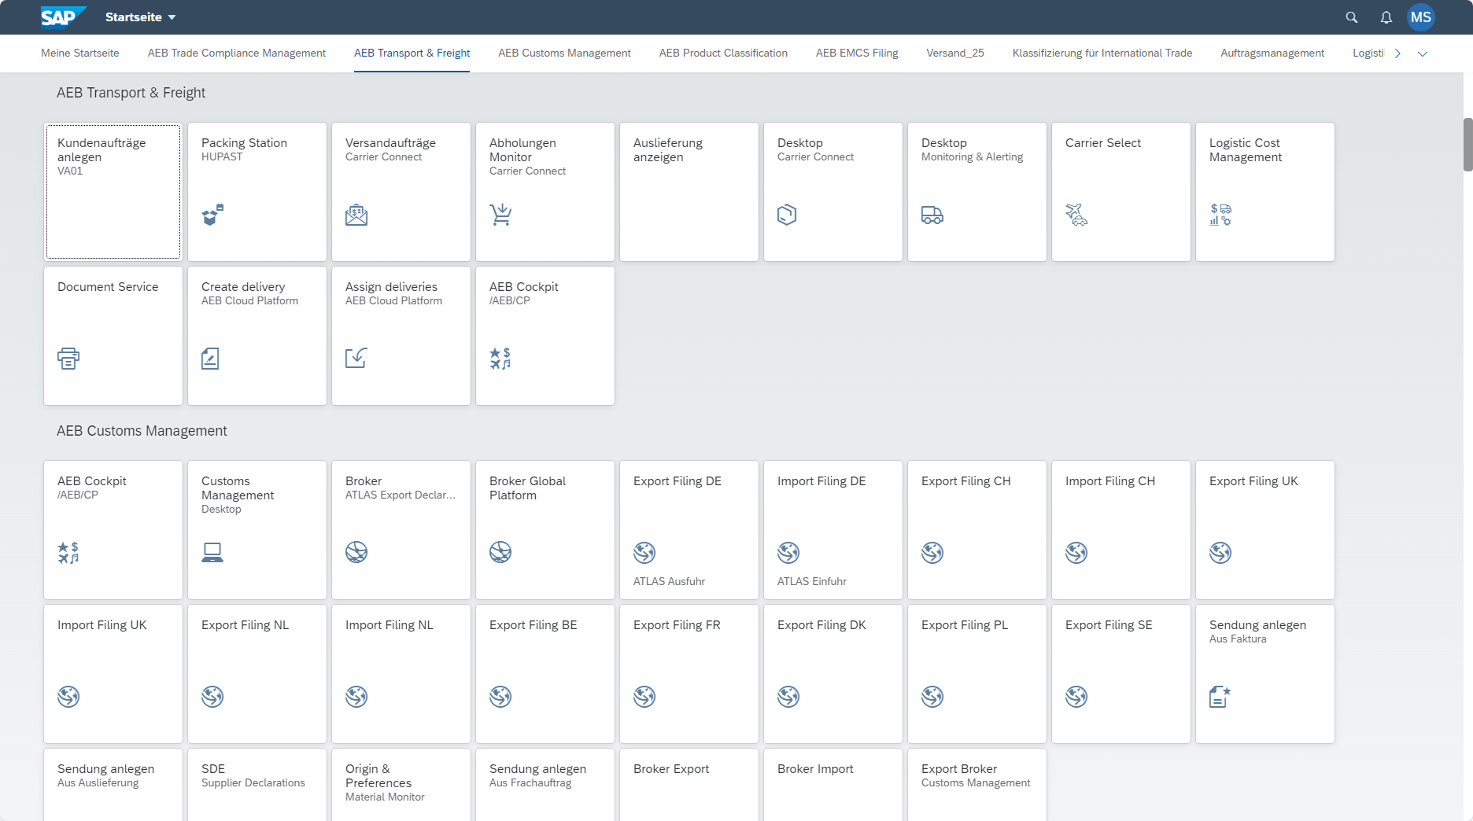The height and width of the screenshot is (821, 1473).
Task: Open Versandaufträge via the envelope icon
Action: tap(357, 214)
